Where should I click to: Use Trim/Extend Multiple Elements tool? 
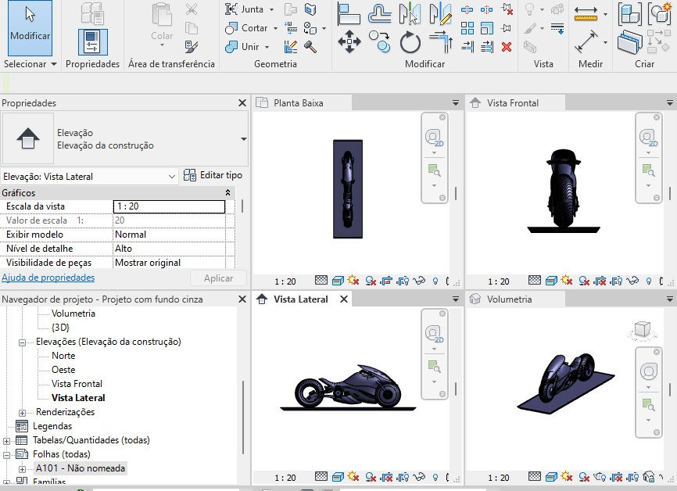486,47
